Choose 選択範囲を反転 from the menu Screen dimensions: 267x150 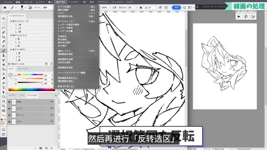click(65, 16)
